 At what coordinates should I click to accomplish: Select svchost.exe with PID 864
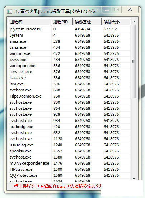69,108
